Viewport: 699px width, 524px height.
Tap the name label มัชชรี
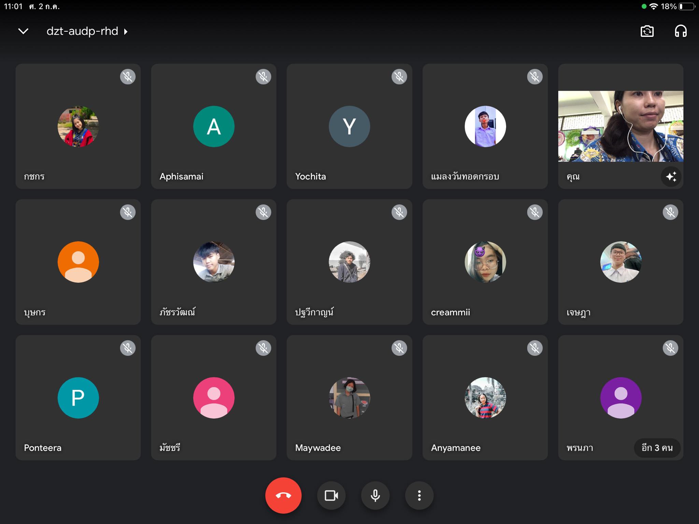point(170,447)
